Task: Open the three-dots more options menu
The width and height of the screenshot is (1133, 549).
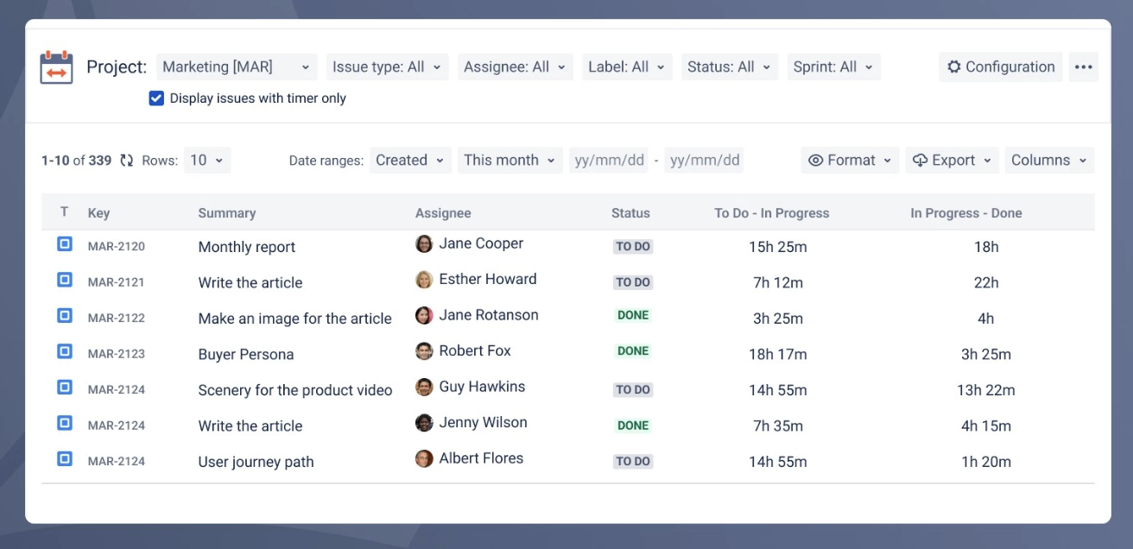Action: coord(1084,67)
